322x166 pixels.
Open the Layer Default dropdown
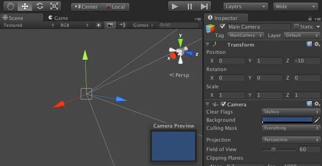302,35
